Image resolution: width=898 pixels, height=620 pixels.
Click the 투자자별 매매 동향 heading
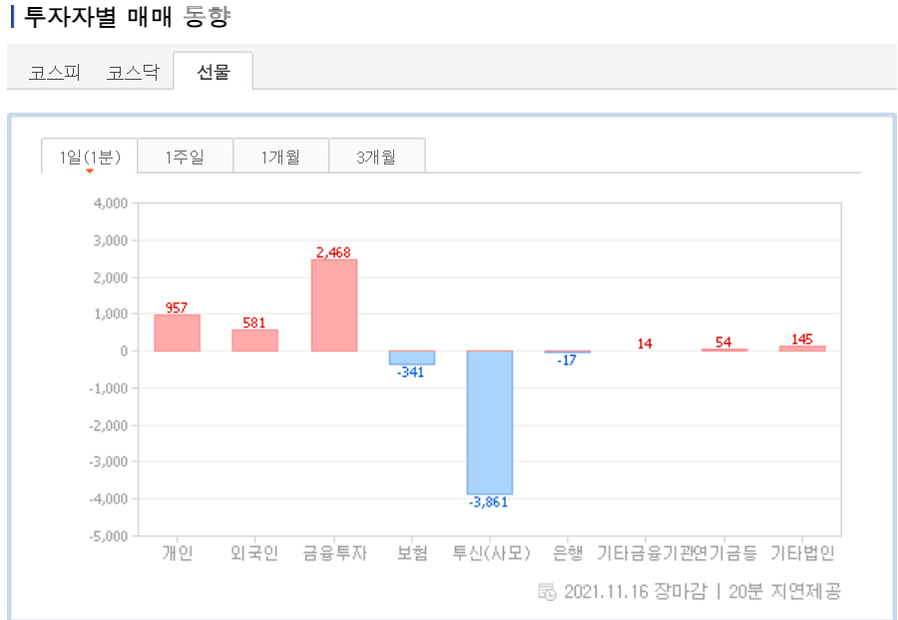tap(127, 16)
